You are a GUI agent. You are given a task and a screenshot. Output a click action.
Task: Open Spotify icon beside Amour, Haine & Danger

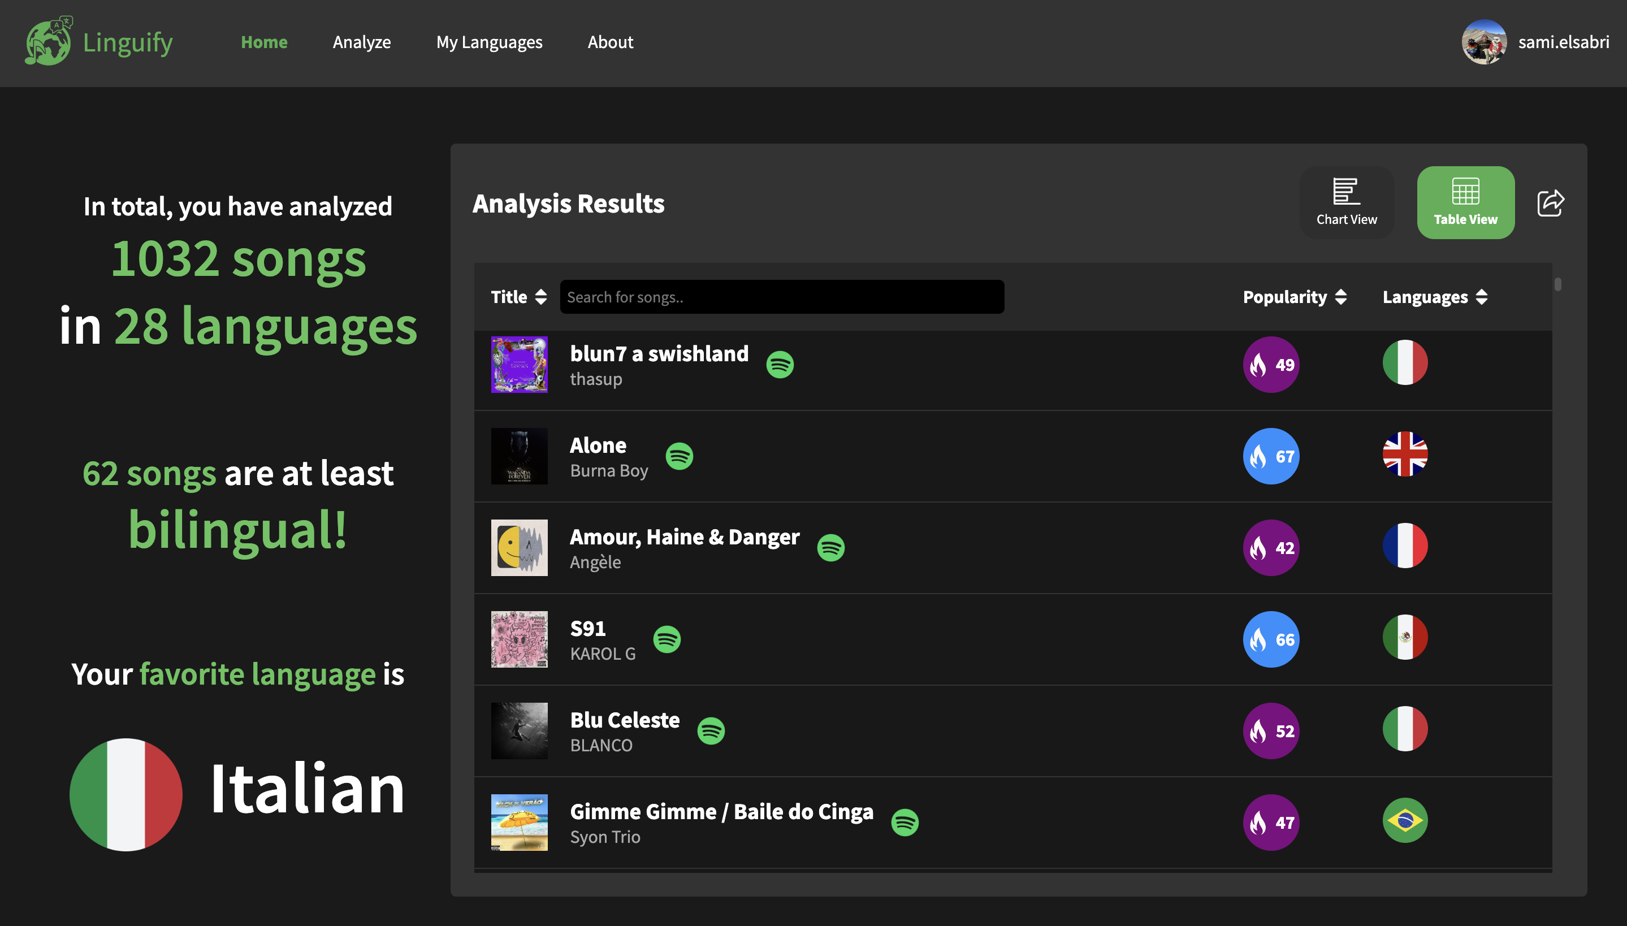[x=830, y=548]
